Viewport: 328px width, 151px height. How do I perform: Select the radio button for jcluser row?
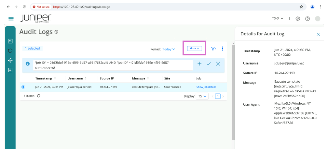23,87
